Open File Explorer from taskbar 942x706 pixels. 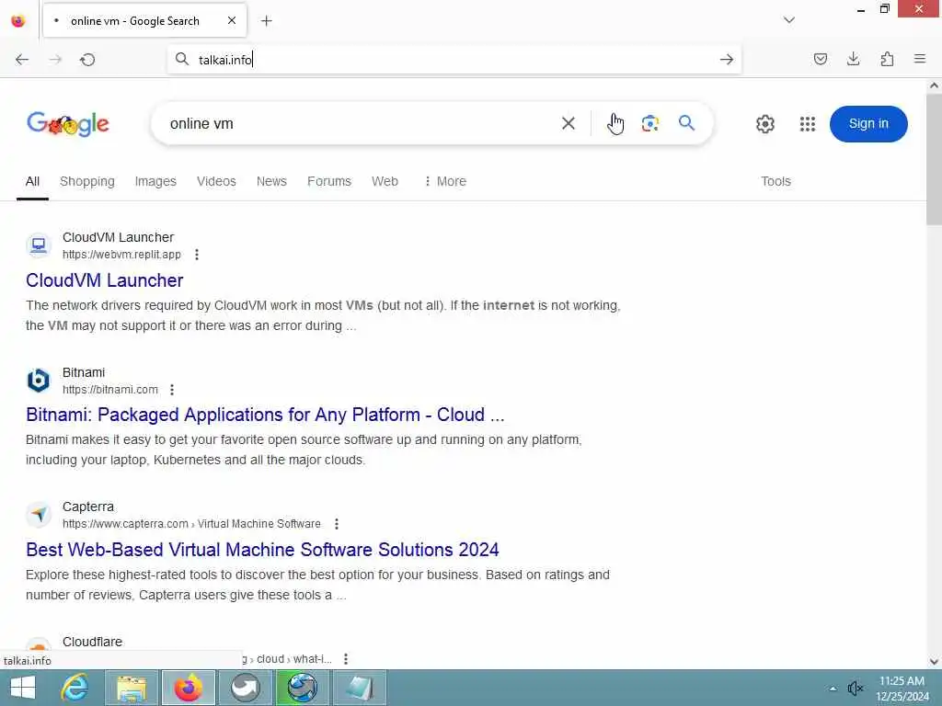coord(132,688)
